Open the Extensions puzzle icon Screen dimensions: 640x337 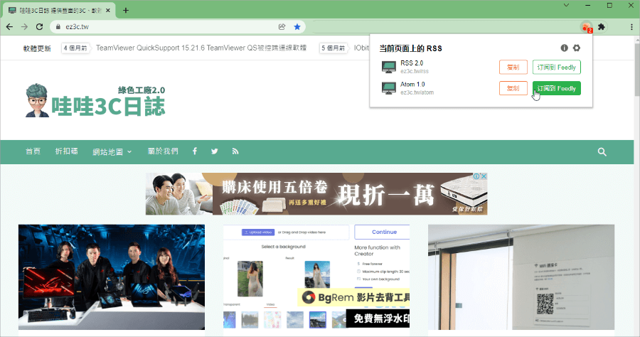pos(601,26)
